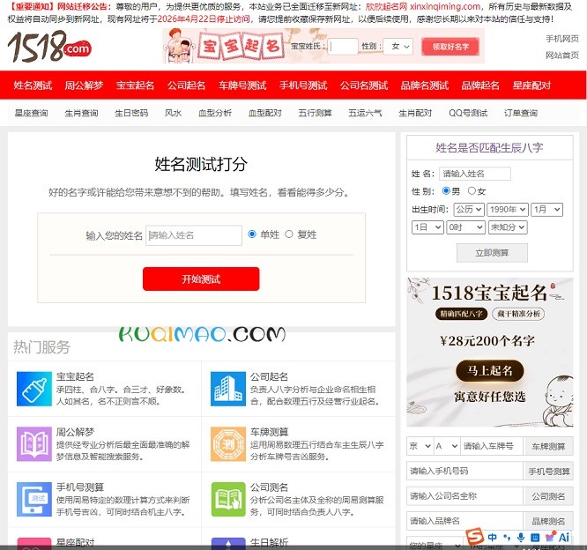The image size is (587, 550).
Task: Open the 性别 dropdown in baby naming banner
Action: click(x=399, y=47)
